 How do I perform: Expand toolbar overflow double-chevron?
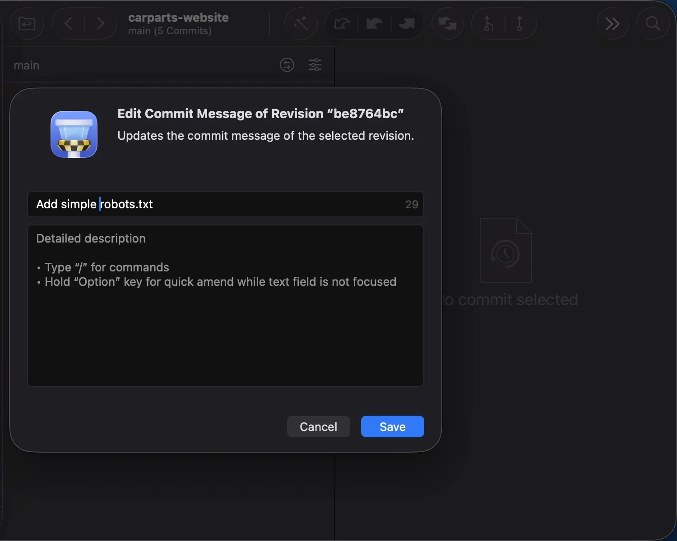coord(612,23)
